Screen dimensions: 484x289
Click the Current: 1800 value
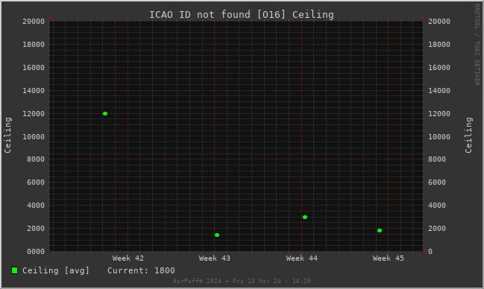click(x=141, y=270)
